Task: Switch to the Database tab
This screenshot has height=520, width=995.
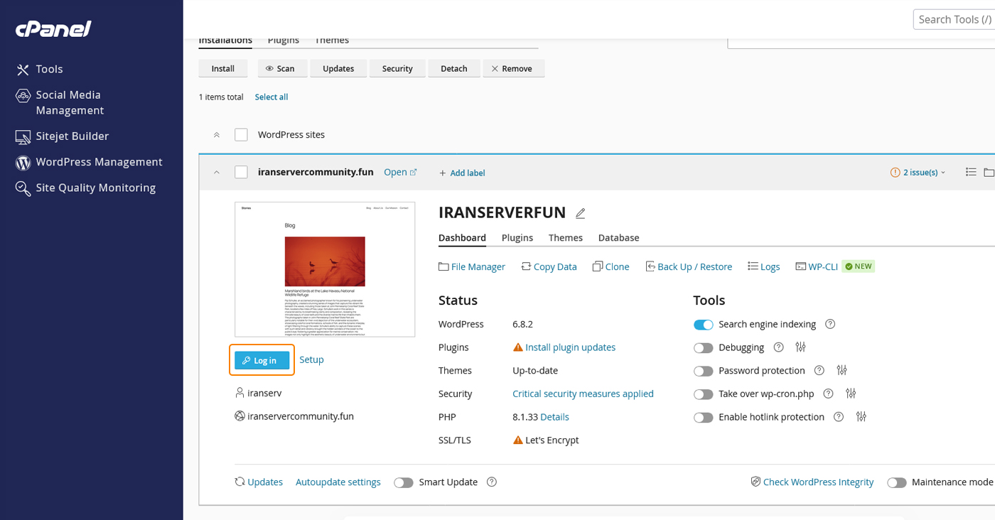Action: coord(618,238)
